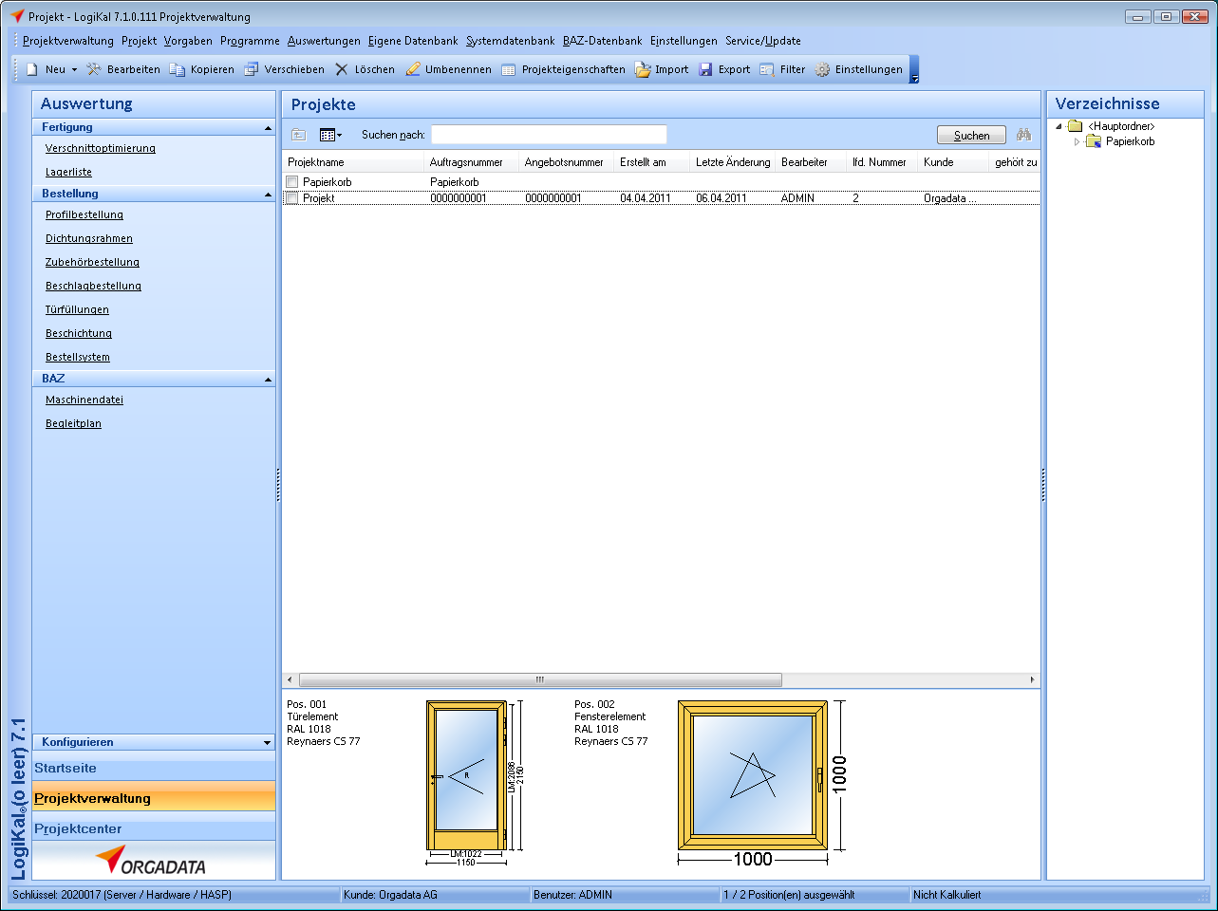Click into the Suchen nach input field

coord(549,135)
